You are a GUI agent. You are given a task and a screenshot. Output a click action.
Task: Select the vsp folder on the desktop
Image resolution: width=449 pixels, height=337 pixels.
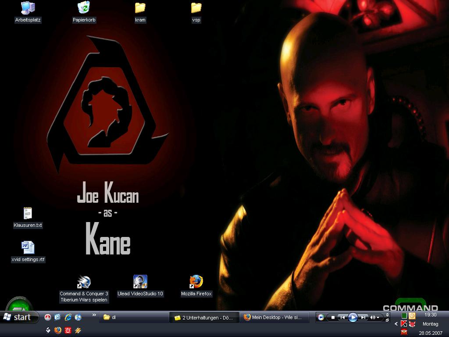pyautogui.click(x=196, y=8)
